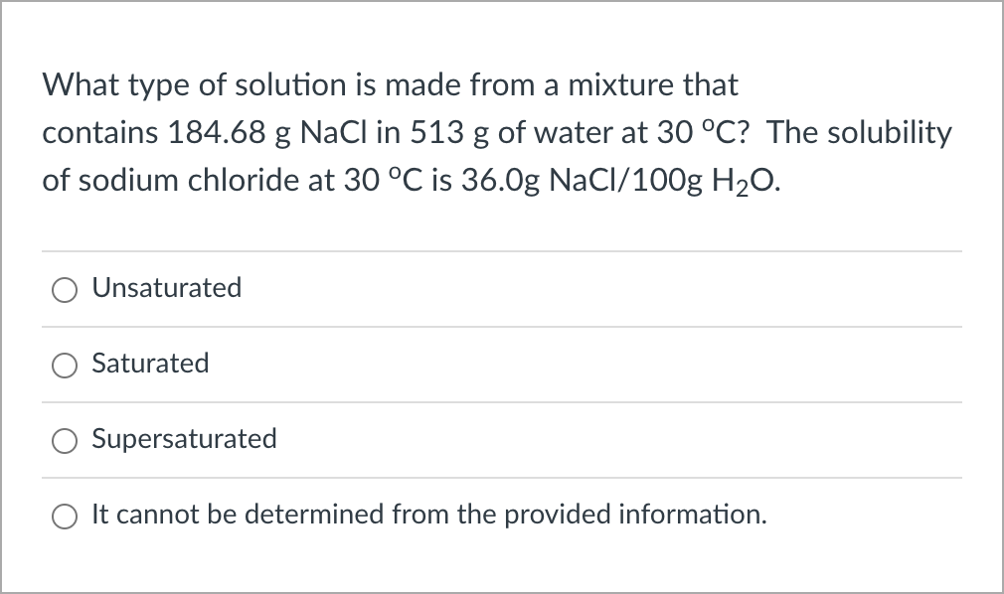1004x594 pixels.
Task: Select the Unsaturated radio button
Action: pos(65,289)
